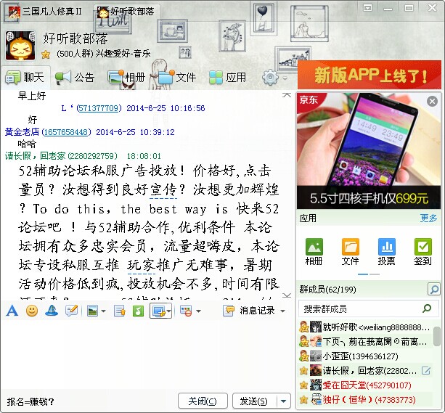Image resolution: width=445 pixels, height=413 pixels.
Task: Select member 爱在囧天堂(452790107)
Action: [364, 385]
